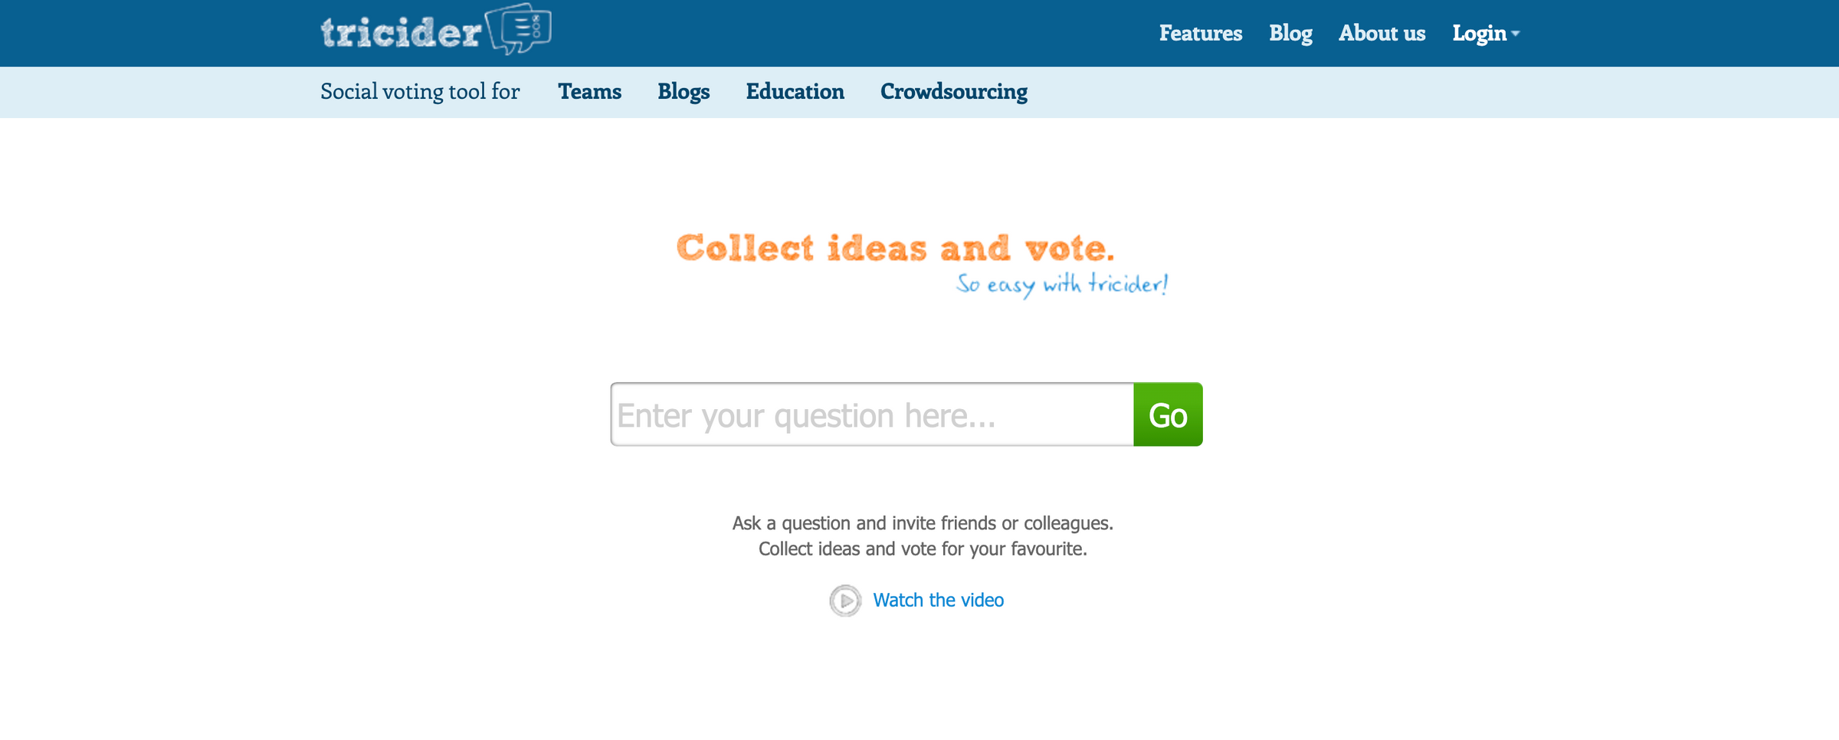Click the tricider wordmark to go home

coord(398,31)
